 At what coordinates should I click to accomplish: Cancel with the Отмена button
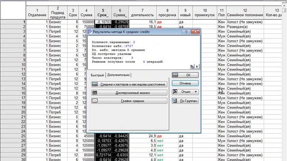(185, 83)
